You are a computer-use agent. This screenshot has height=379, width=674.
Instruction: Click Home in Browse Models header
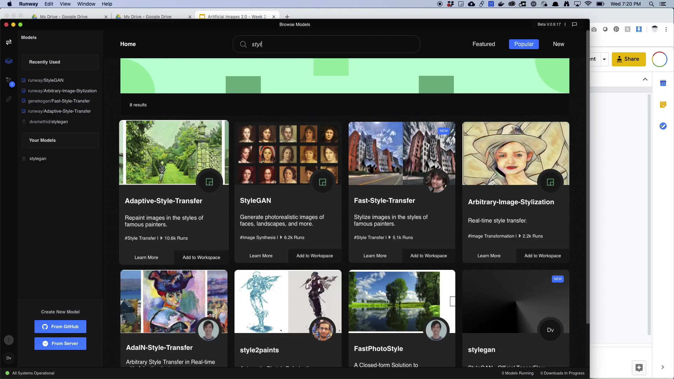point(128,44)
